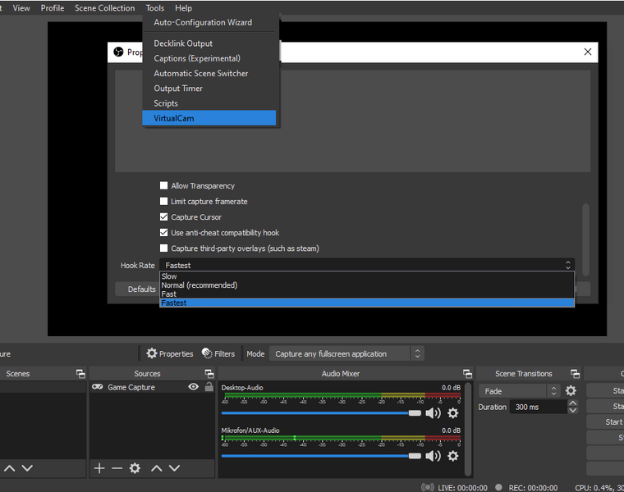This screenshot has height=492, width=624.
Task: Open Scene Transitions settings gear
Action: (571, 391)
